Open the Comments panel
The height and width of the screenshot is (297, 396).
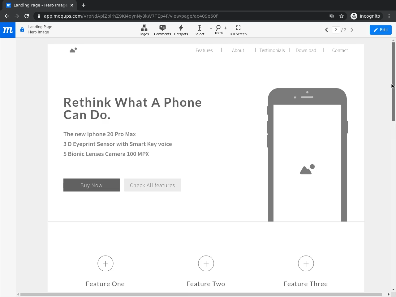pyautogui.click(x=162, y=30)
